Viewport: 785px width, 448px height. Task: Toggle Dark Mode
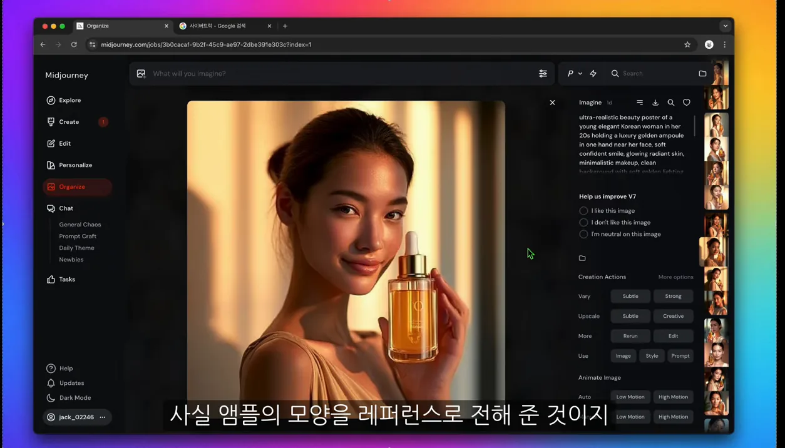(69, 398)
